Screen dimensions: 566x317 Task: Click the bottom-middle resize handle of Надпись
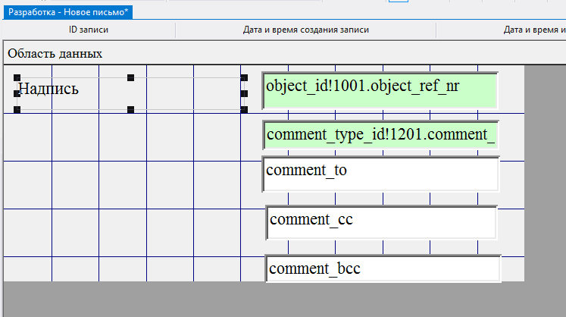tap(130, 110)
